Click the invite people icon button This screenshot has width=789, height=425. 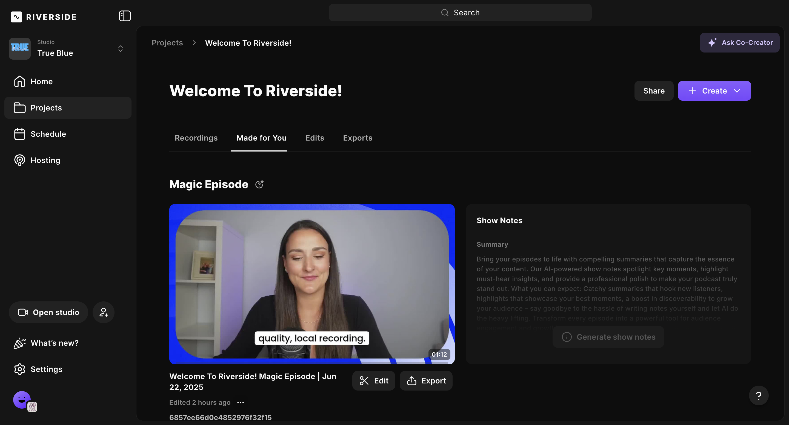(x=104, y=312)
